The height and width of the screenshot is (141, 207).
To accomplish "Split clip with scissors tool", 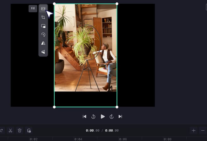I will pos(10,131).
